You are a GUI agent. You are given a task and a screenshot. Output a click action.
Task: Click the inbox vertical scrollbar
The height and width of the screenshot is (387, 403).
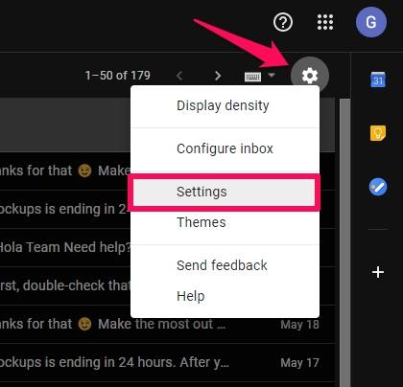click(x=344, y=242)
